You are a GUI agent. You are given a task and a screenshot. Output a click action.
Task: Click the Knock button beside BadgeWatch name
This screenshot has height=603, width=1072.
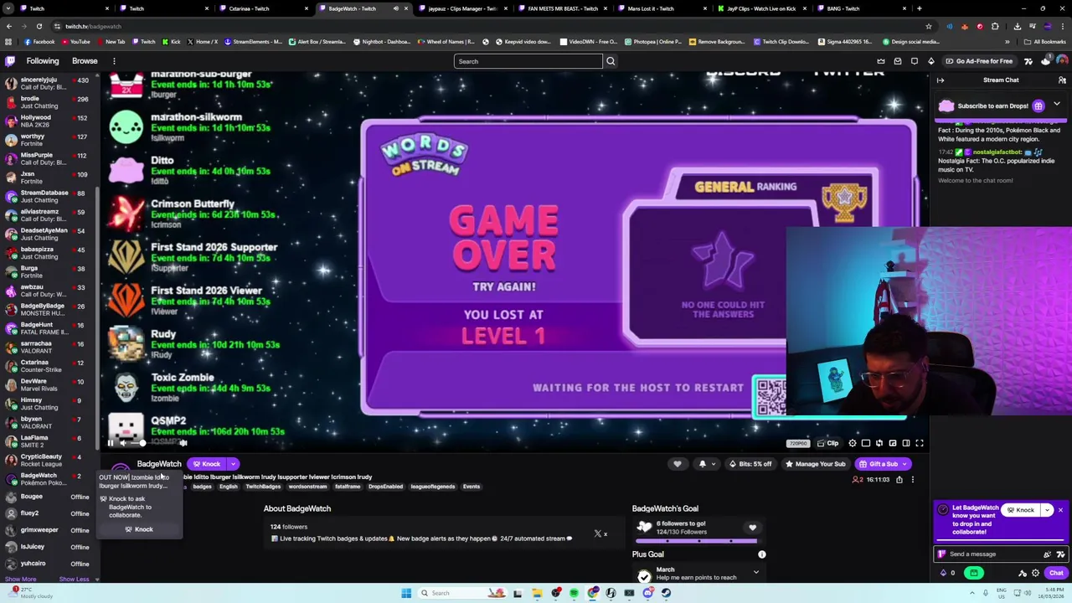207,464
